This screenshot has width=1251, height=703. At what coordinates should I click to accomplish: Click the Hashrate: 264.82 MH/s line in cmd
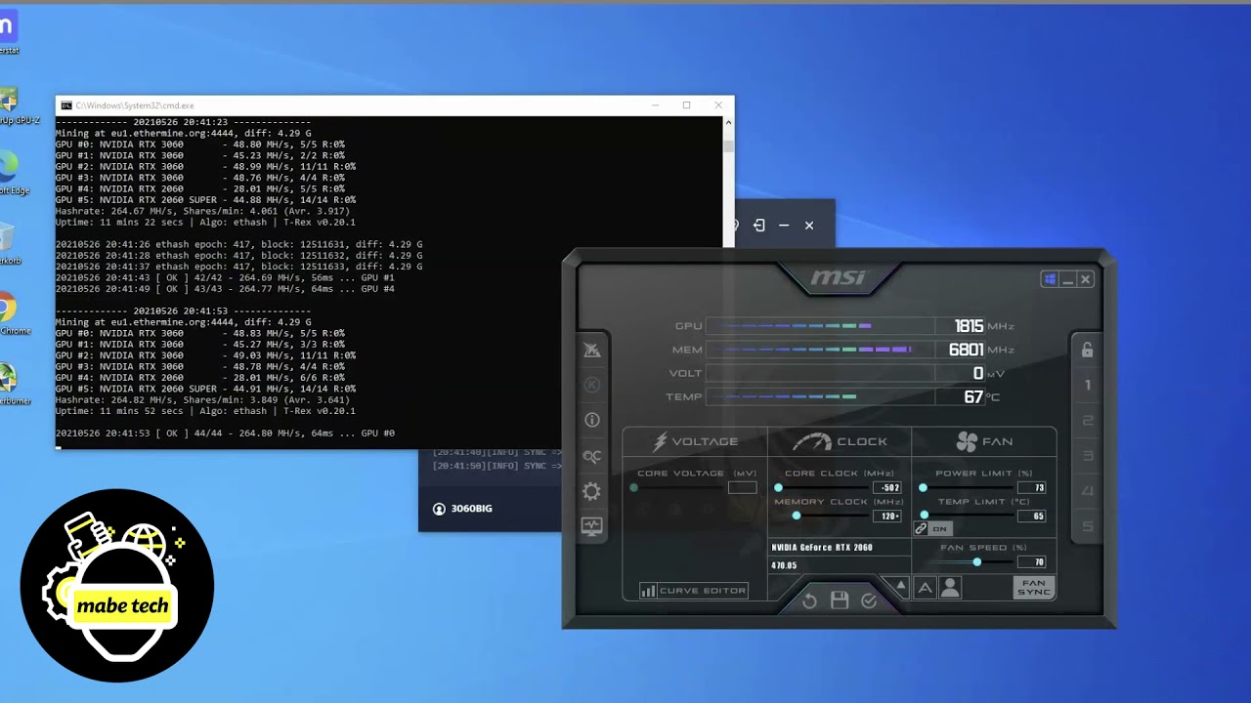click(202, 400)
